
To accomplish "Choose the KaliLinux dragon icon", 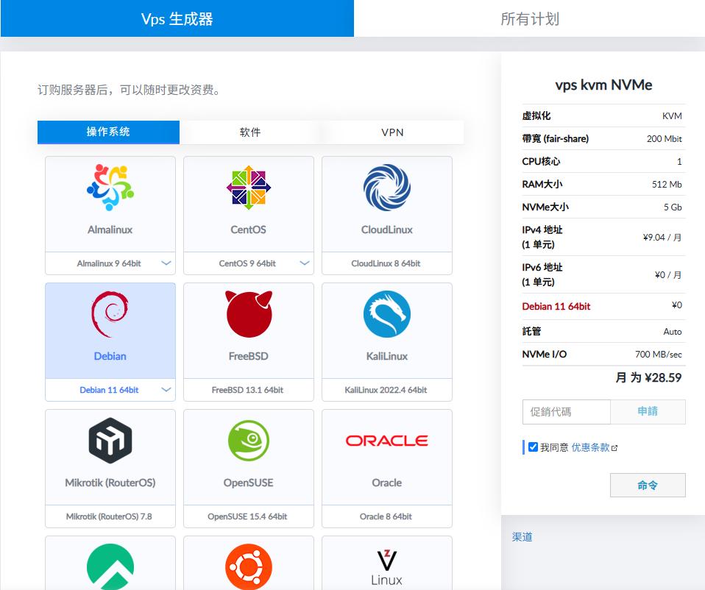I will (x=386, y=320).
